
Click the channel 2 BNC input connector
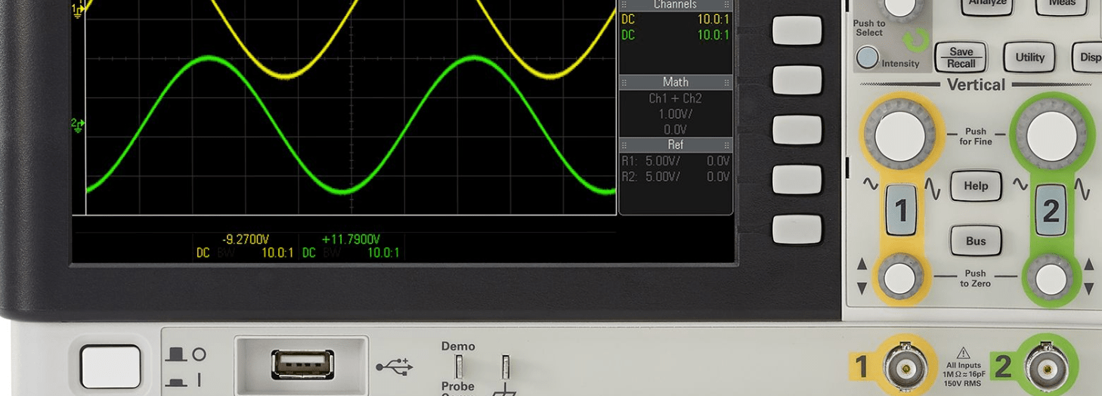pyautogui.click(x=1047, y=368)
